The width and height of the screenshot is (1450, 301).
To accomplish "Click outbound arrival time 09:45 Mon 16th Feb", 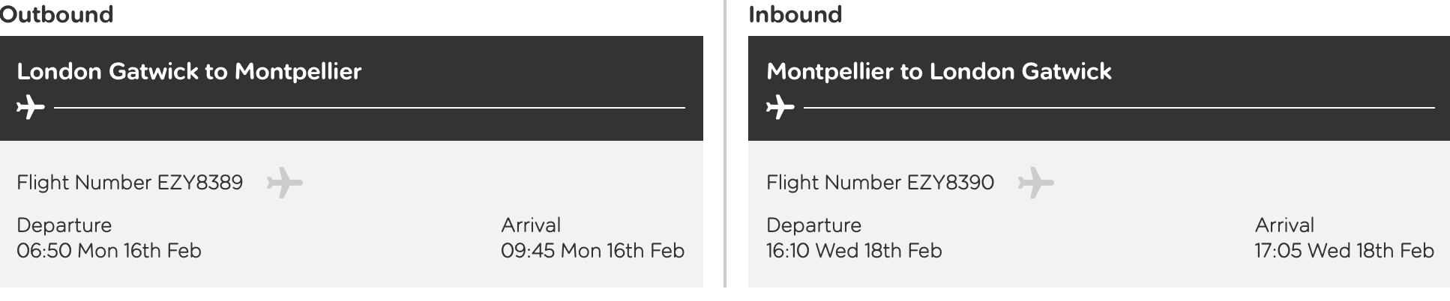I will 592,250.
